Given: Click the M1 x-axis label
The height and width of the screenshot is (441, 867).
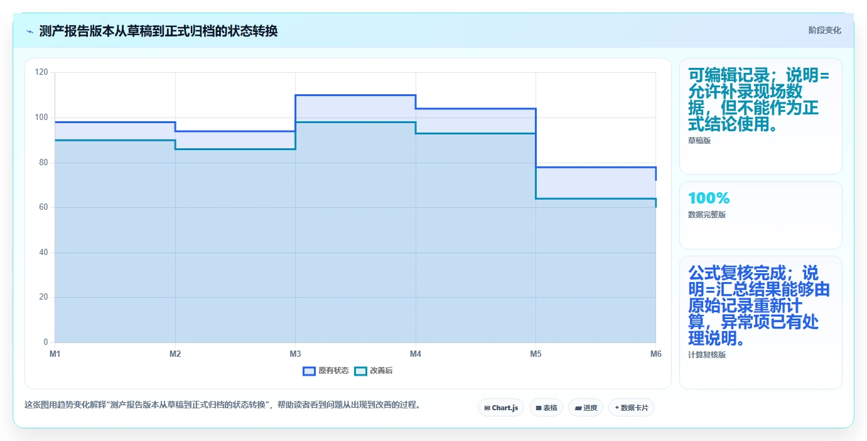Looking at the screenshot, I should (x=55, y=354).
